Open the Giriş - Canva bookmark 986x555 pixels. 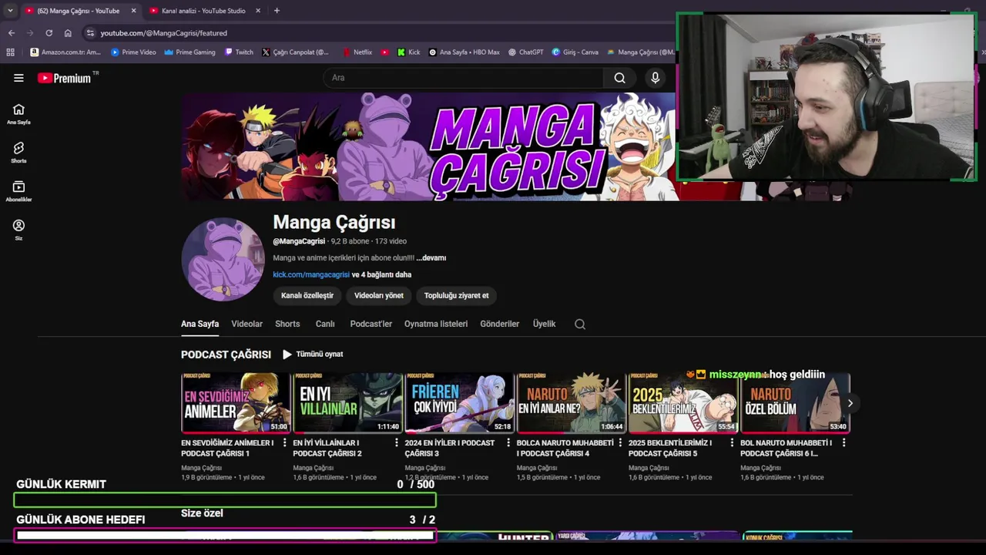point(575,52)
